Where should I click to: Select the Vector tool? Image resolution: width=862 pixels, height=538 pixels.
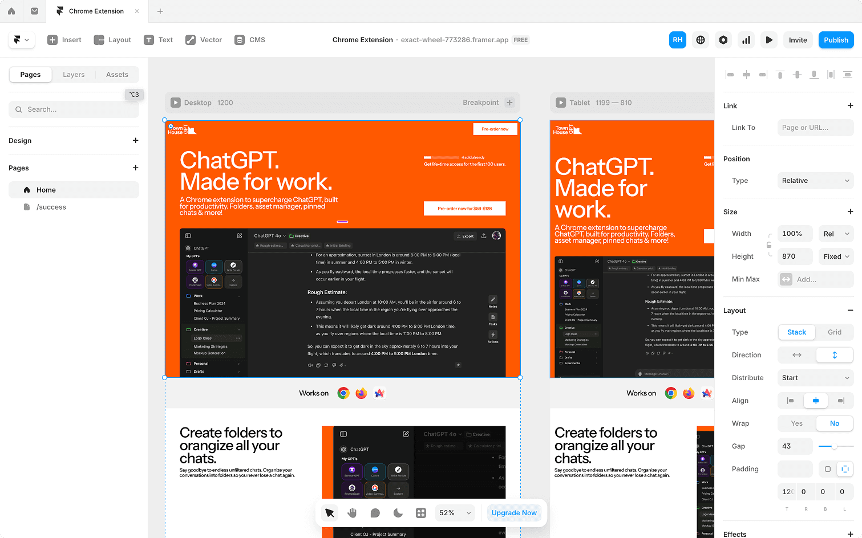click(x=204, y=40)
